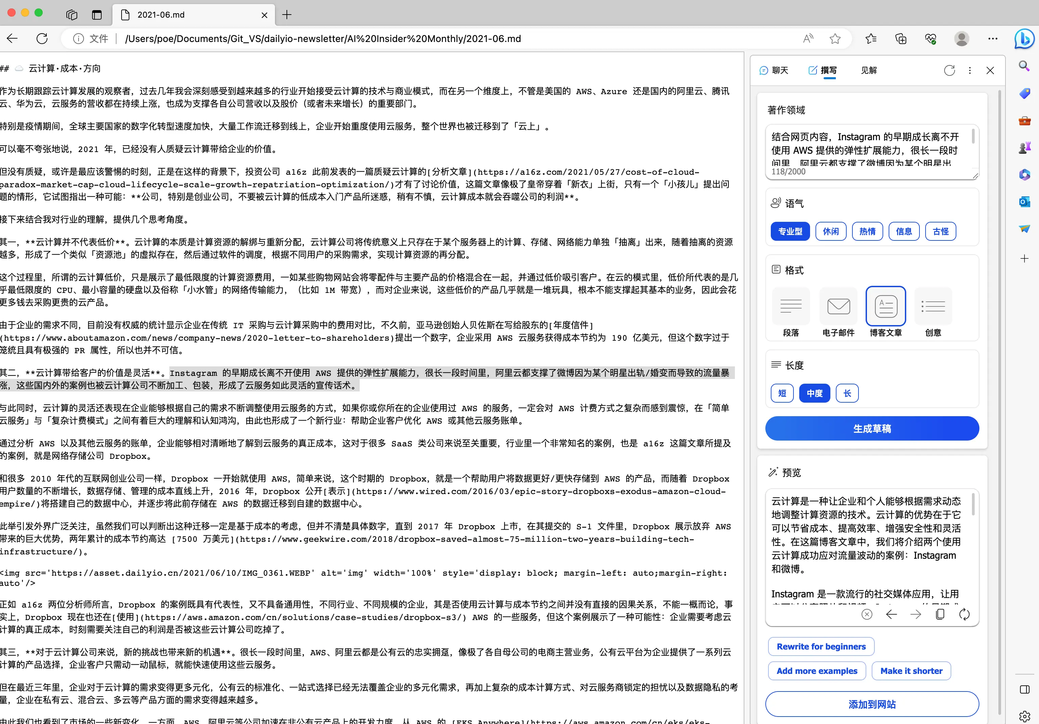
Task: Switch to the 见解 tab
Action: (x=868, y=70)
